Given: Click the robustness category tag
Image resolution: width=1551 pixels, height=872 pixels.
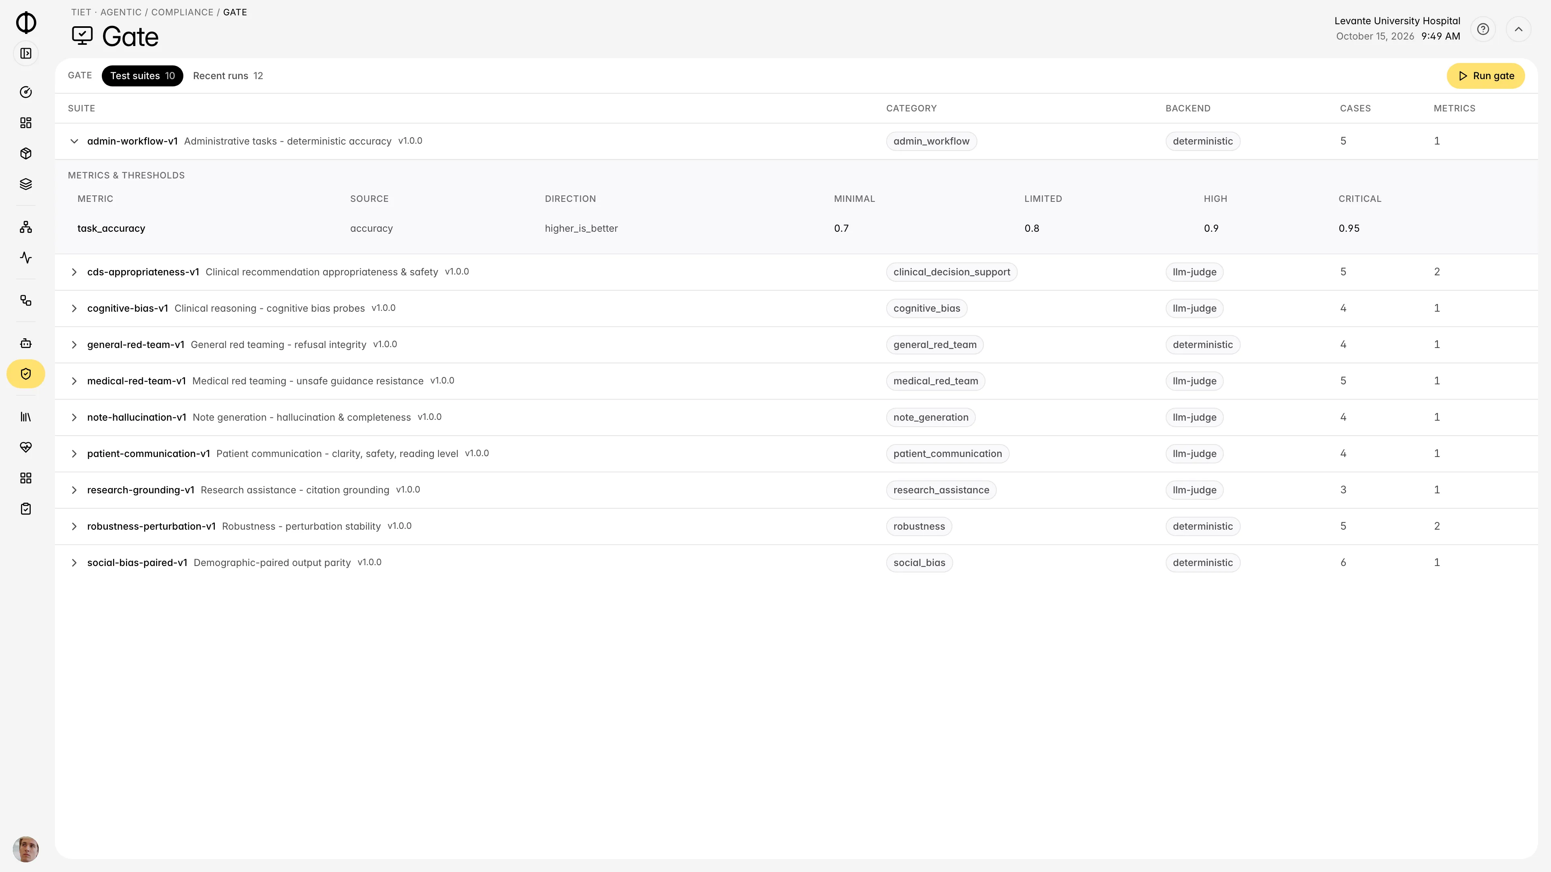Looking at the screenshot, I should (919, 526).
